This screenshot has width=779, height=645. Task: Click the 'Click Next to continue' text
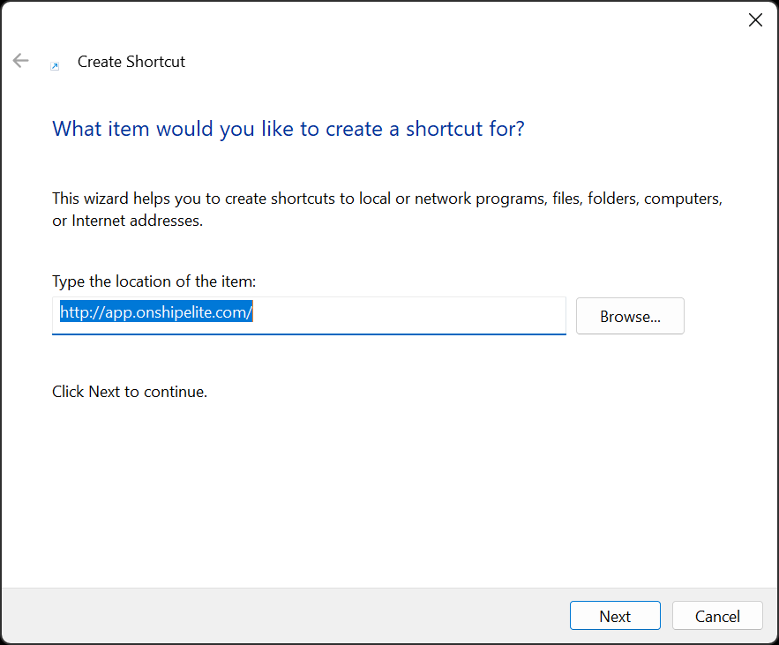[x=130, y=391]
